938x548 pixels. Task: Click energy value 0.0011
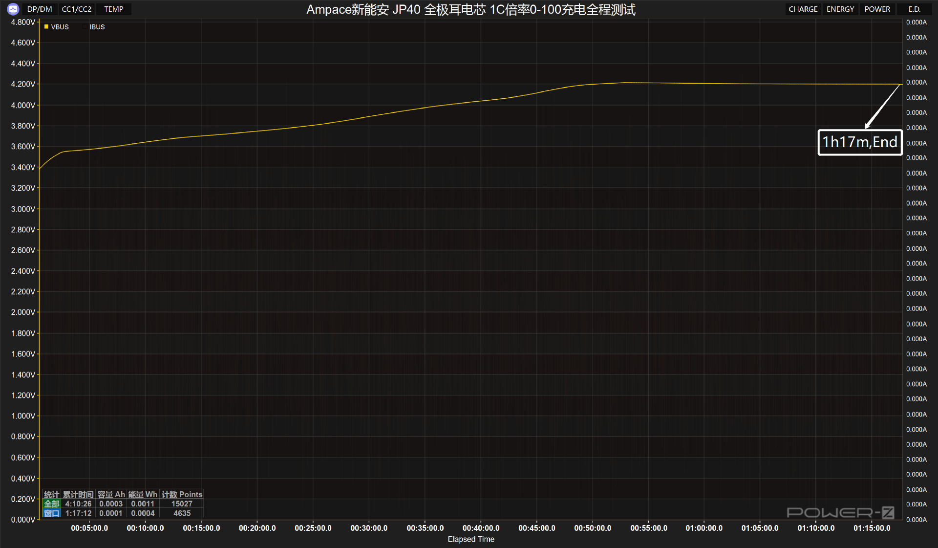click(143, 504)
